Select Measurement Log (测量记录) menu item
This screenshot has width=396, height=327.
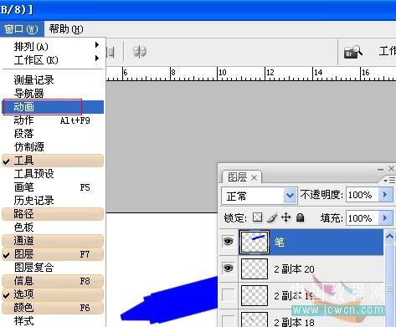point(53,80)
